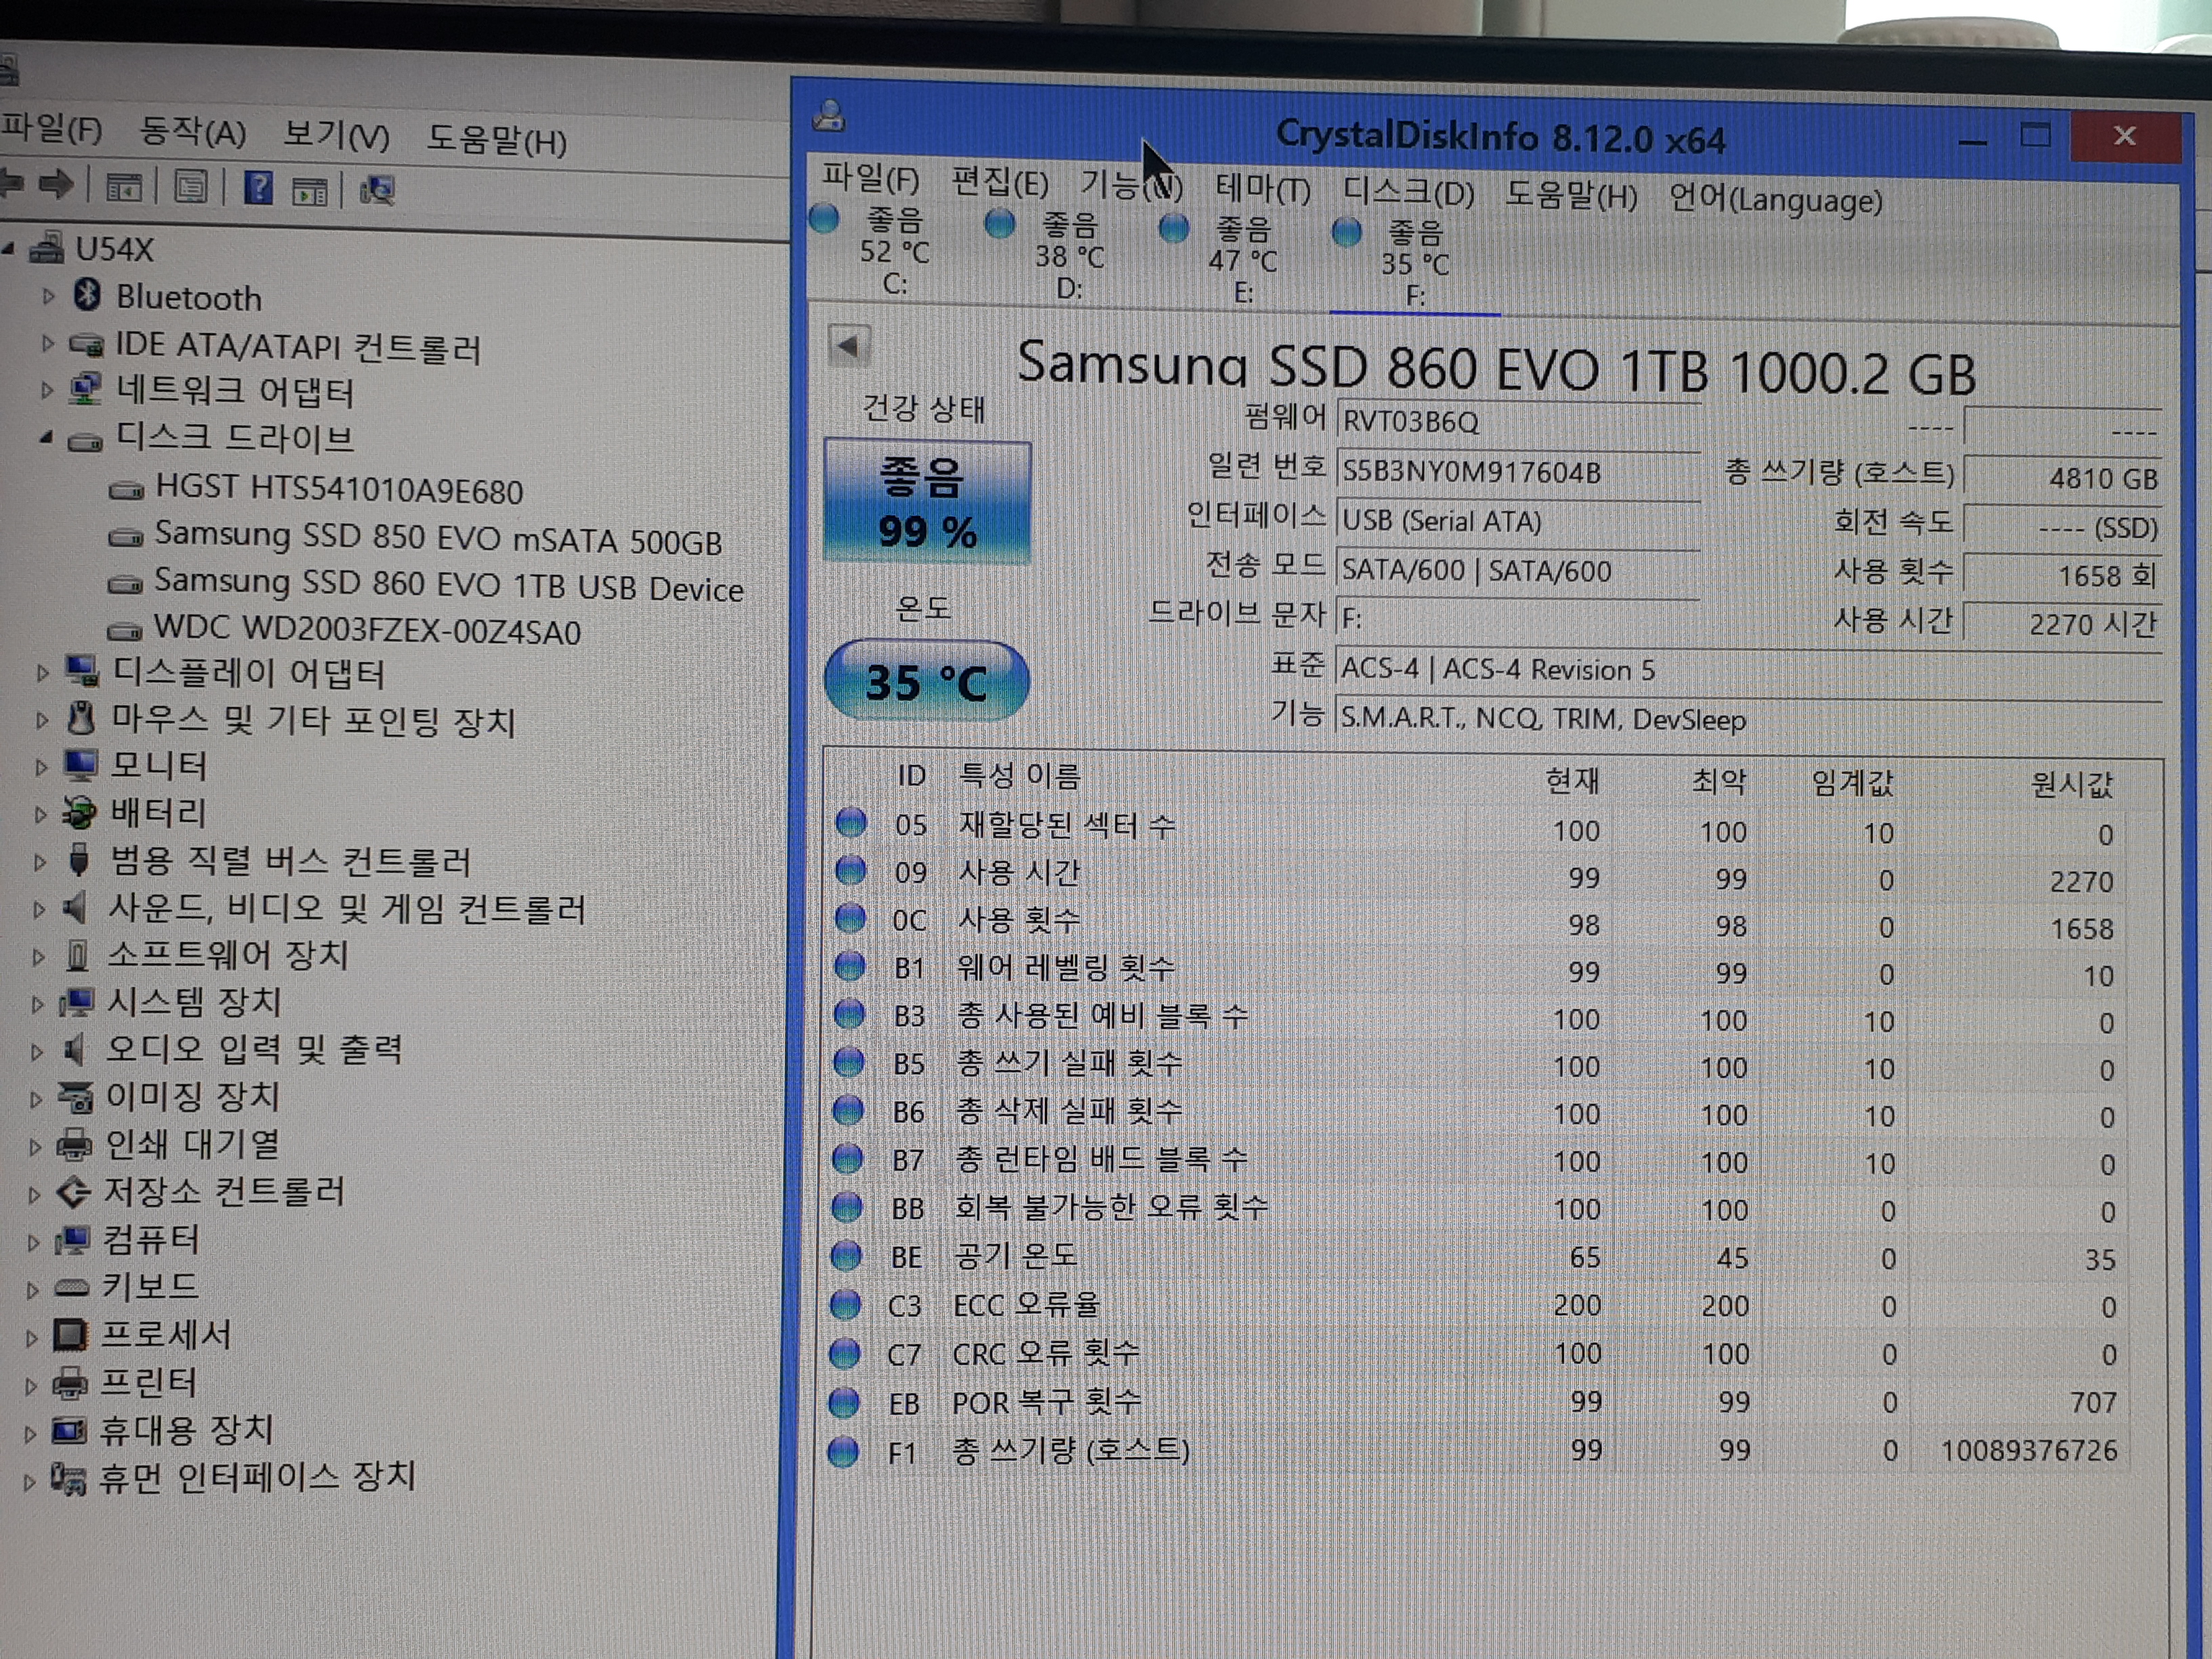Click the firmware field RVT03B6Q
This screenshot has width=2212, height=1659.
[1517, 421]
